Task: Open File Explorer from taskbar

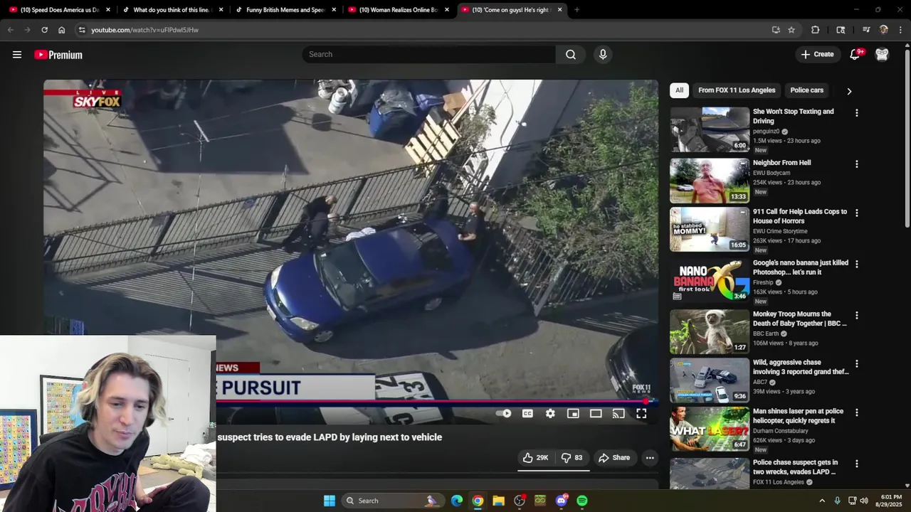Action: [x=498, y=501]
